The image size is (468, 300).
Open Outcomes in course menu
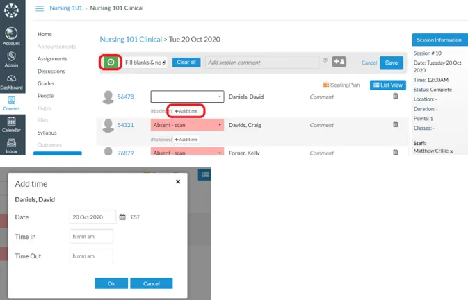(49, 144)
